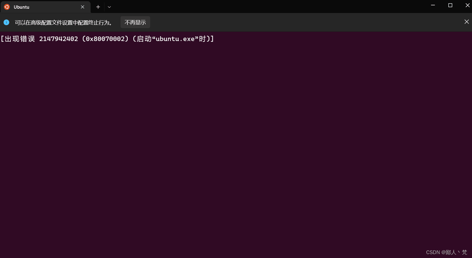Click the empty terminal area center
Viewport: 472px width, 258px height.
pyautogui.click(x=236, y=144)
